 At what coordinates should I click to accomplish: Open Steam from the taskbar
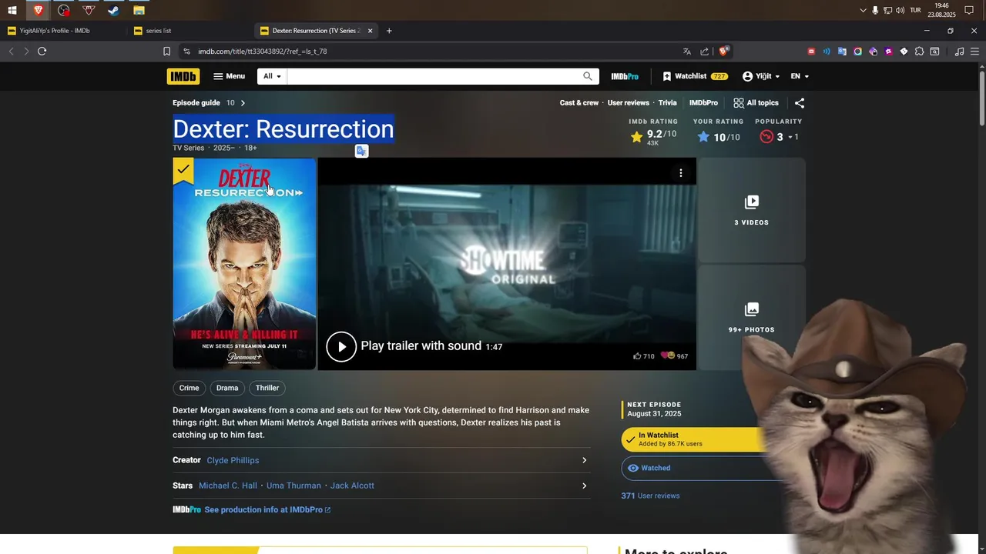[x=113, y=10]
